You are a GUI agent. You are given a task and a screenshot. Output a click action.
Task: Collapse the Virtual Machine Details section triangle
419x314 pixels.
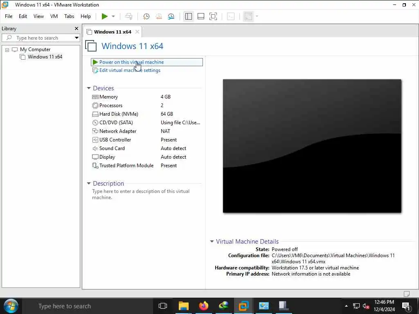coord(212,241)
